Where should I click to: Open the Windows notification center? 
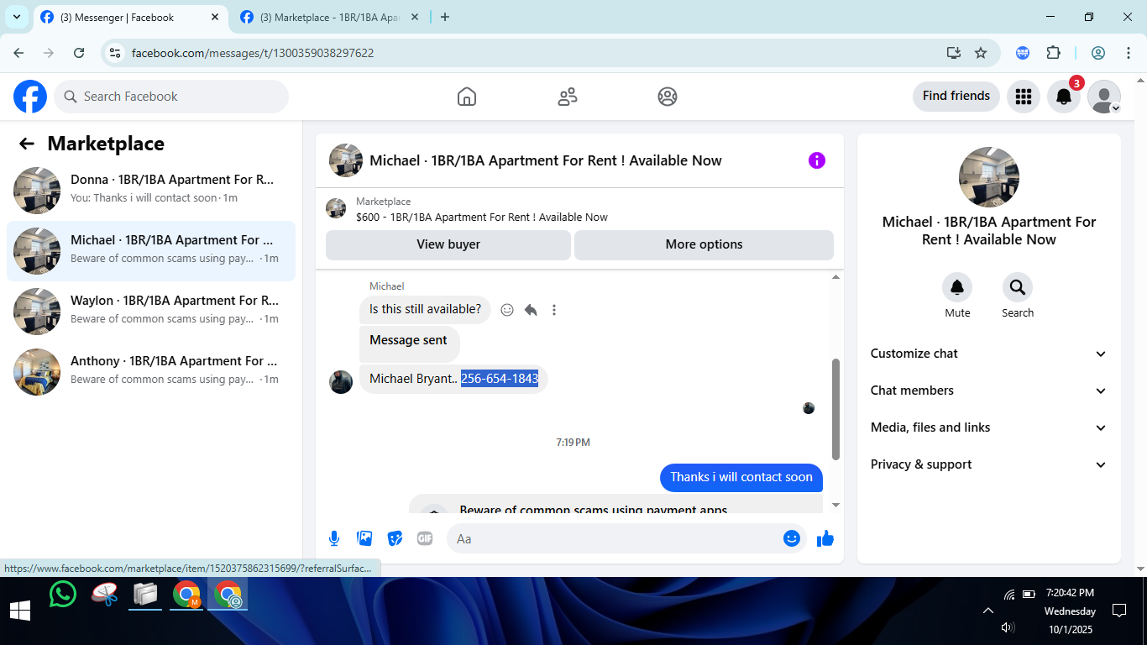pos(1118,611)
